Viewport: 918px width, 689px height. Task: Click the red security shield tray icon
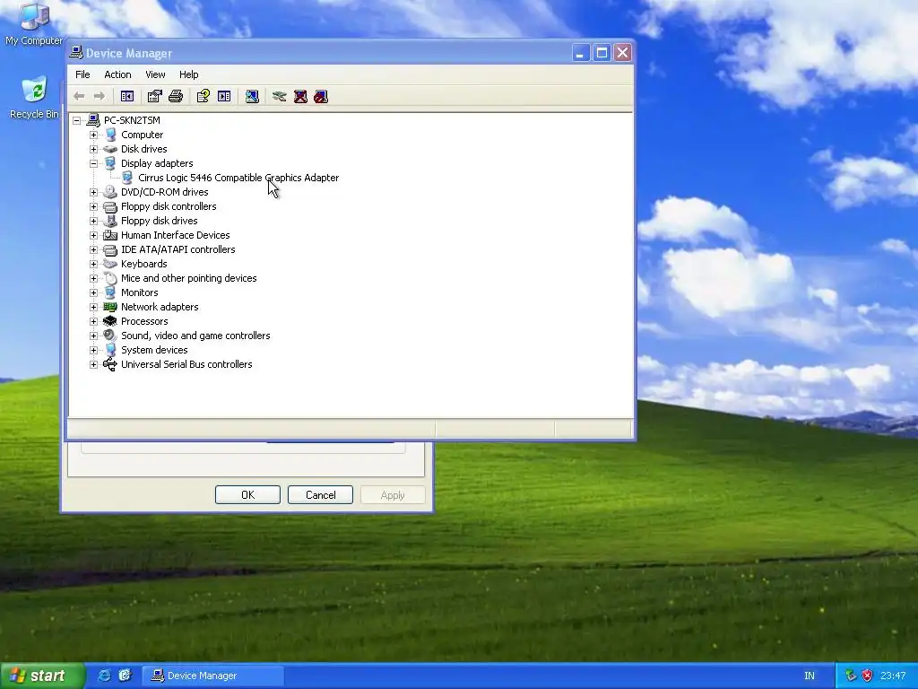point(867,676)
